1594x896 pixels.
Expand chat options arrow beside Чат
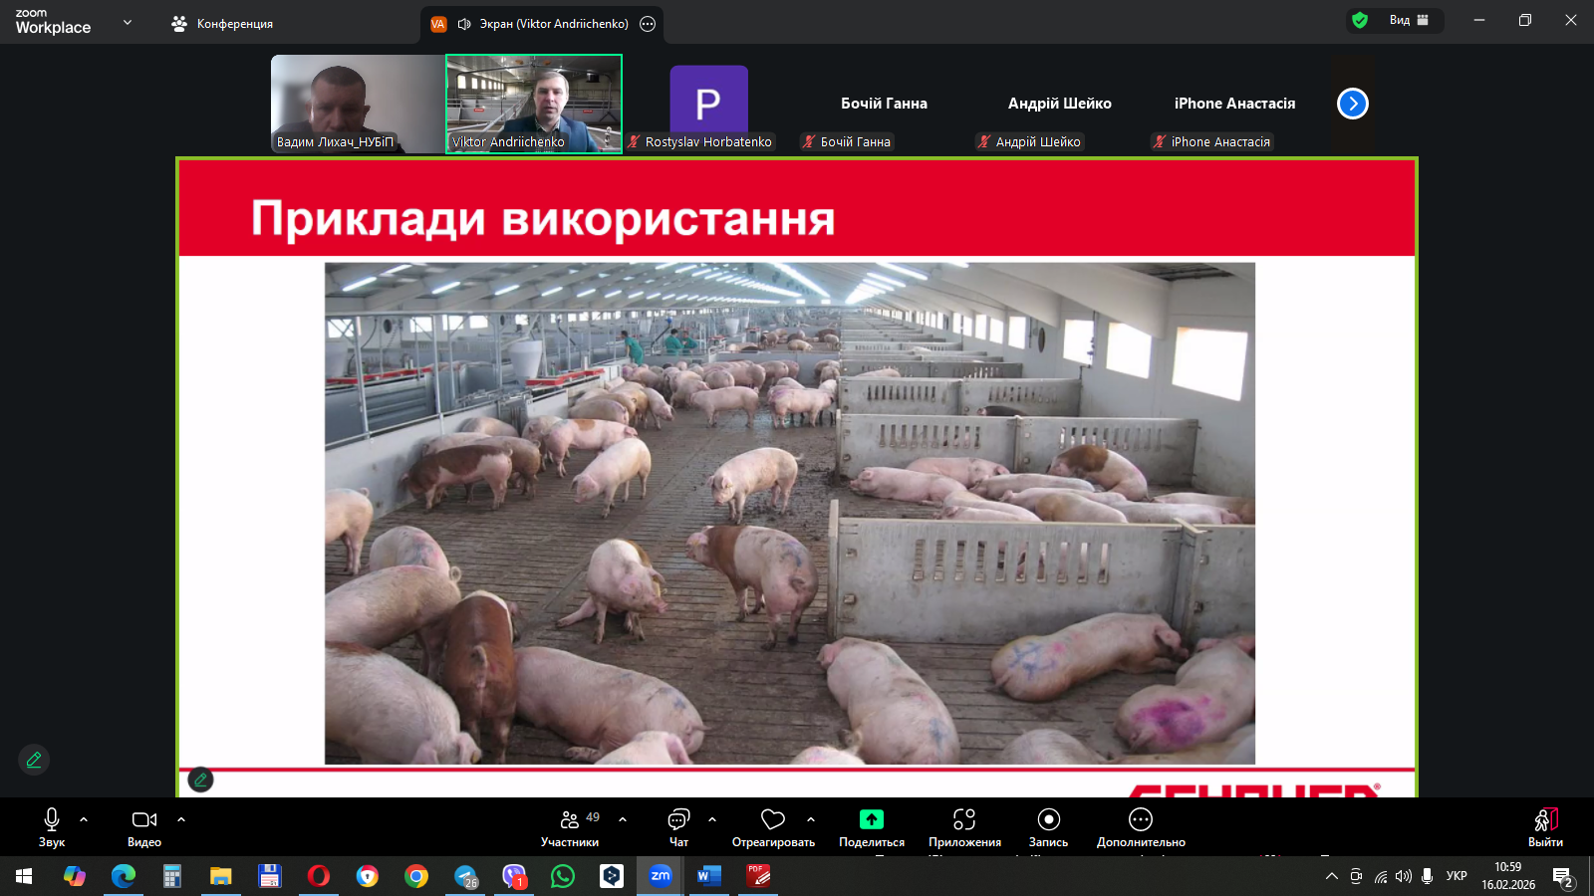(712, 819)
